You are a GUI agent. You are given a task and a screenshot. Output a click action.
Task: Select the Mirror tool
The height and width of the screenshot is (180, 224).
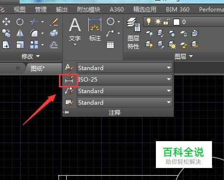click(20, 33)
